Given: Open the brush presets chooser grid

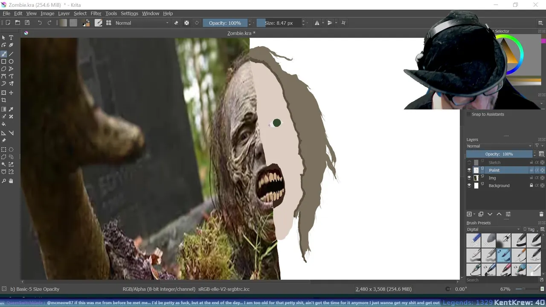Looking at the screenshot, I should point(108,23).
